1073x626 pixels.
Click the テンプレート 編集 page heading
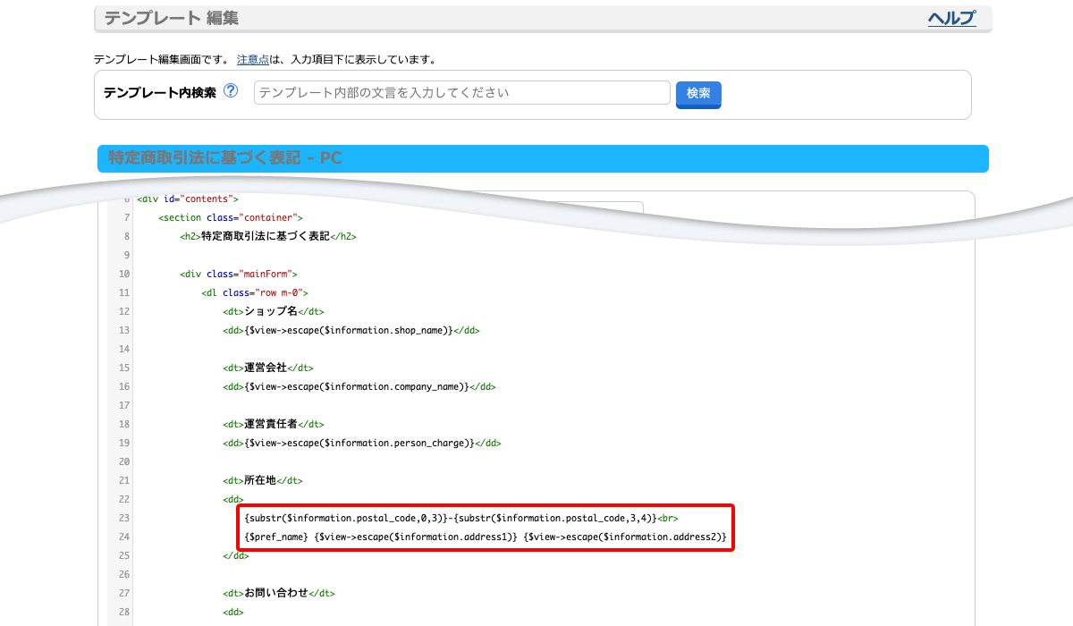[172, 19]
